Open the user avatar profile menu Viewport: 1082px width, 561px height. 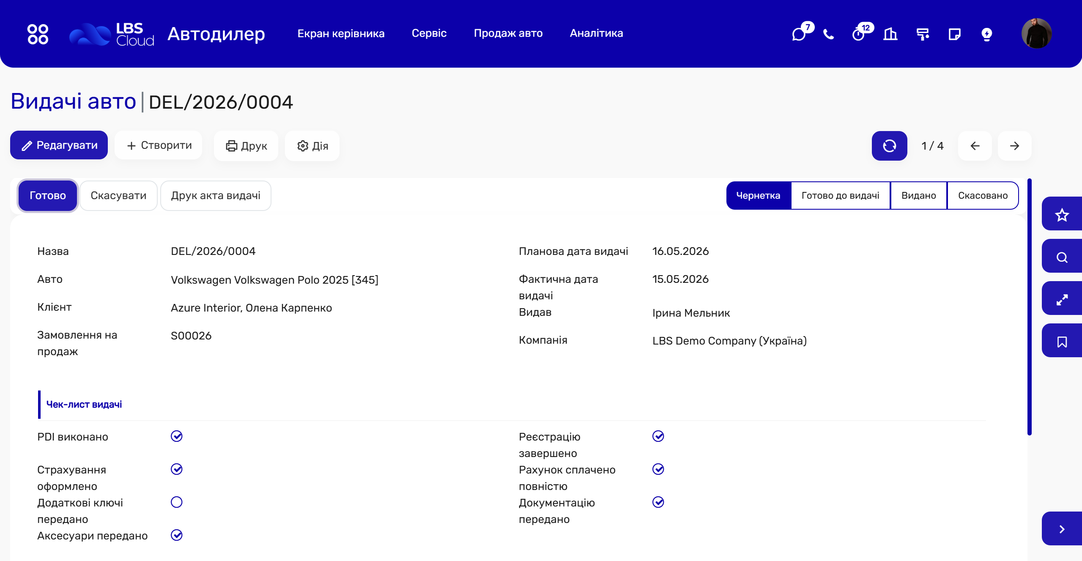1036,33
